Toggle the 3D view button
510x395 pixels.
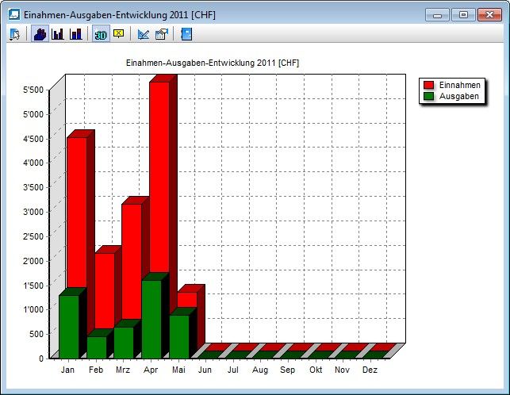tap(101, 34)
